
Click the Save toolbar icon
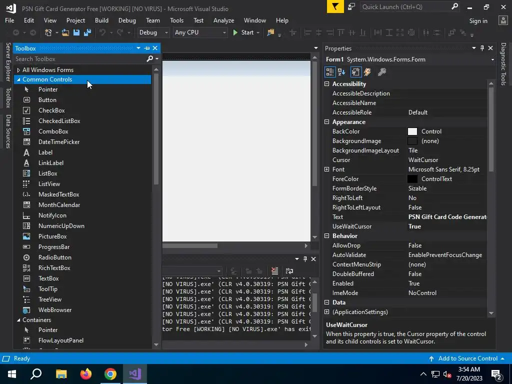tap(76, 32)
